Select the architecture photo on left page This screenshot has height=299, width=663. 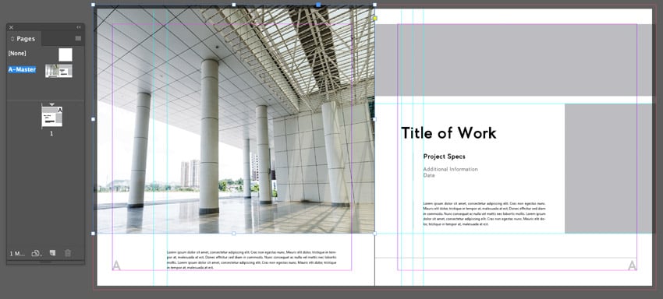point(234,119)
